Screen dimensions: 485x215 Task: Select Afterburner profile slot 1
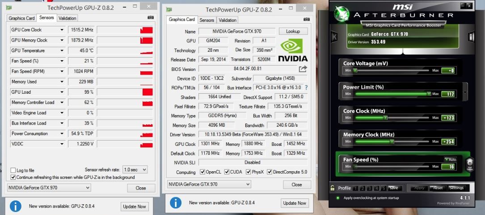coord(355,188)
